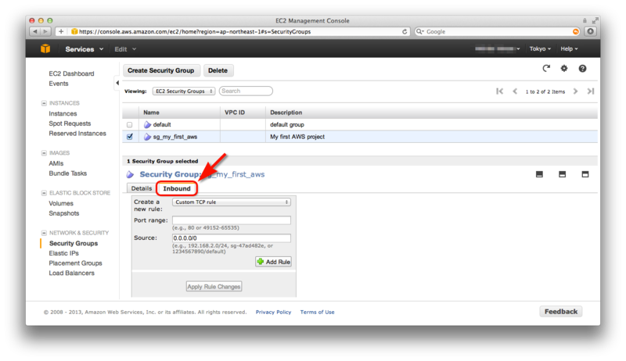Click the Add Rule button
Screen dimensions: 626x361
(273, 262)
